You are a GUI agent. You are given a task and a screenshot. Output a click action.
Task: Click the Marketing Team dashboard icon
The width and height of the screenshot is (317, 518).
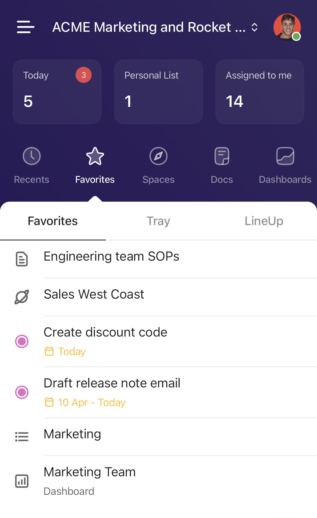22,481
